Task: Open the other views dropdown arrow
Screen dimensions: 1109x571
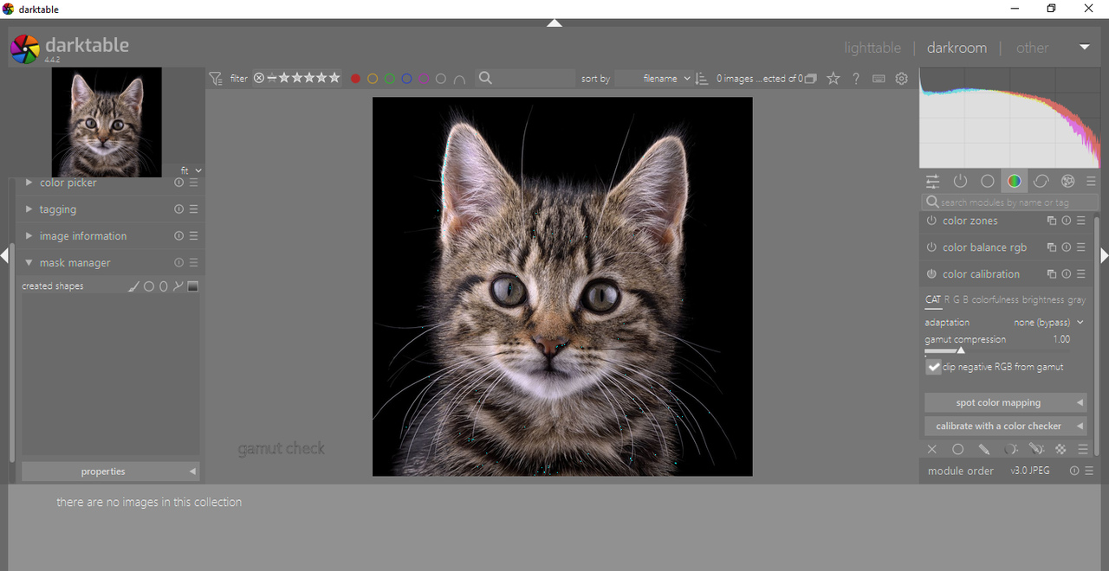Action: click(1084, 48)
